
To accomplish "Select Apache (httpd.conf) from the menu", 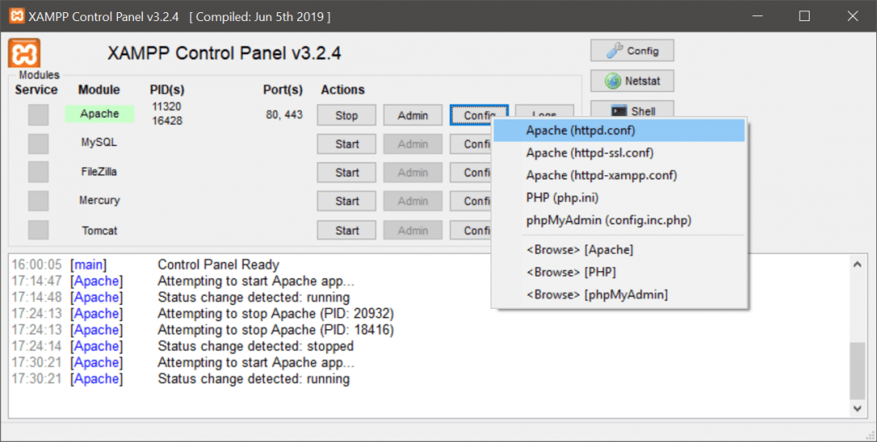I will click(x=580, y=130).
